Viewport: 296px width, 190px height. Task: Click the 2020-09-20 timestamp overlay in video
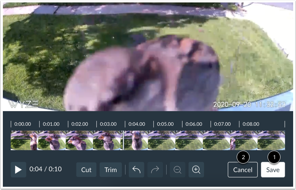[x=249, y=104]
